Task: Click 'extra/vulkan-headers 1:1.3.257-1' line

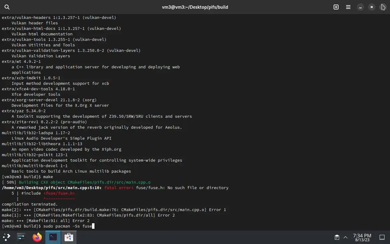Action: 59,17
